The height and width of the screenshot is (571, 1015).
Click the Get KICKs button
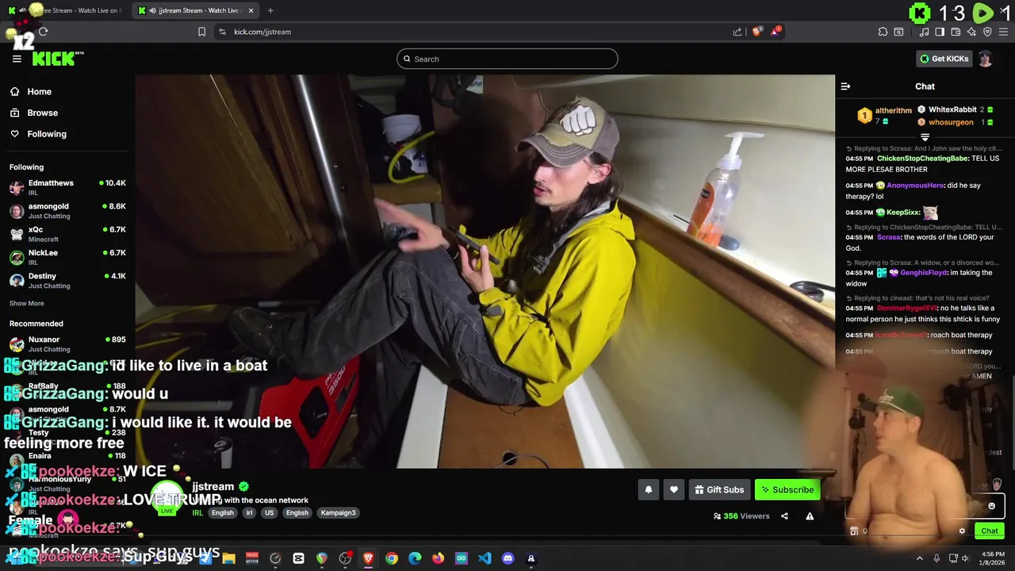[944, 59]
